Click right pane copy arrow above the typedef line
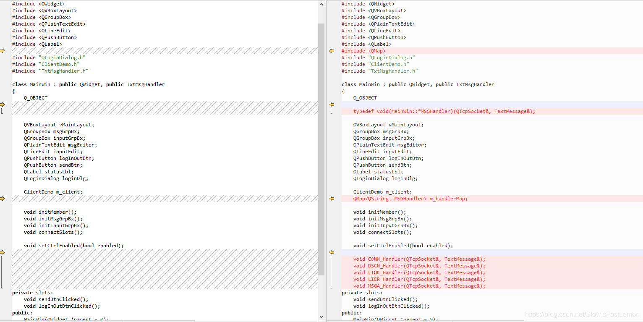 point(332,105)
